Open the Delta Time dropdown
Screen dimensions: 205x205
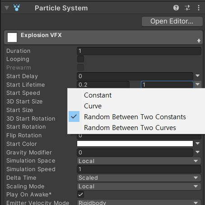tap(139, 178)
